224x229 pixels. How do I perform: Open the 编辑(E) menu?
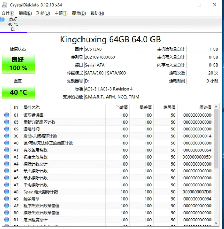25,13
